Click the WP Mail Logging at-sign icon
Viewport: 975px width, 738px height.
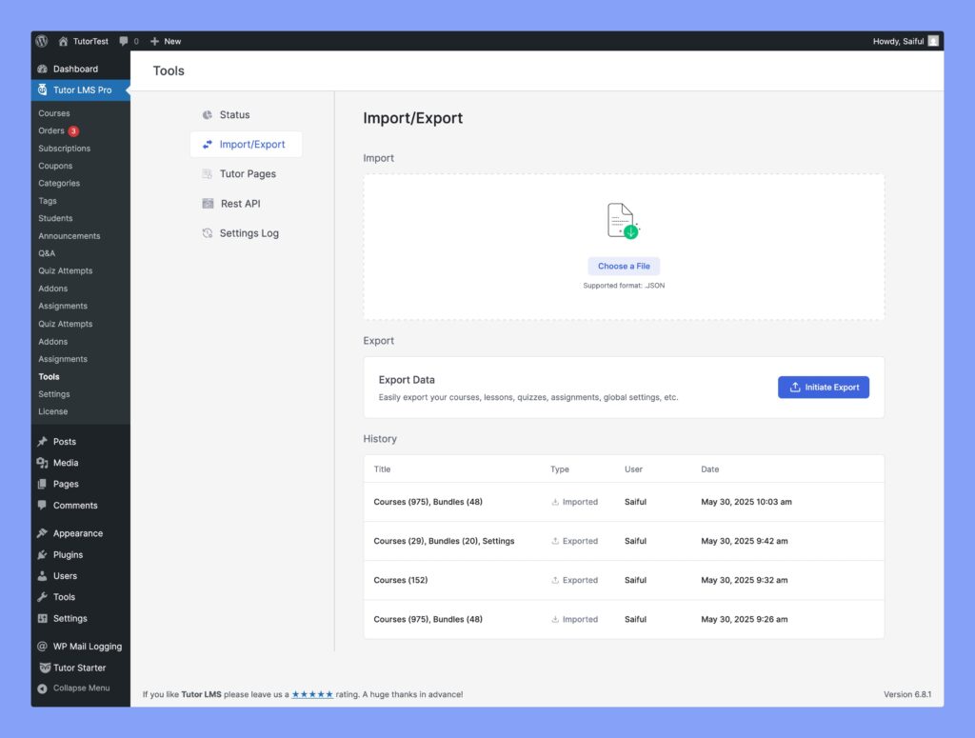(x=42, y=646)
